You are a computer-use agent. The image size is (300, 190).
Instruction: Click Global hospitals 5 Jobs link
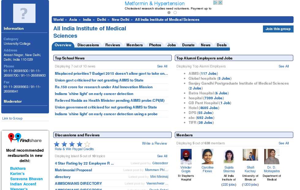pos(224,78)
